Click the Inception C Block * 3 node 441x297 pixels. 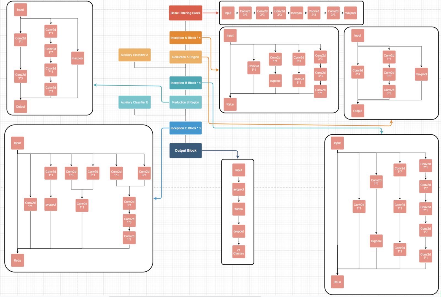pos(185,128)
